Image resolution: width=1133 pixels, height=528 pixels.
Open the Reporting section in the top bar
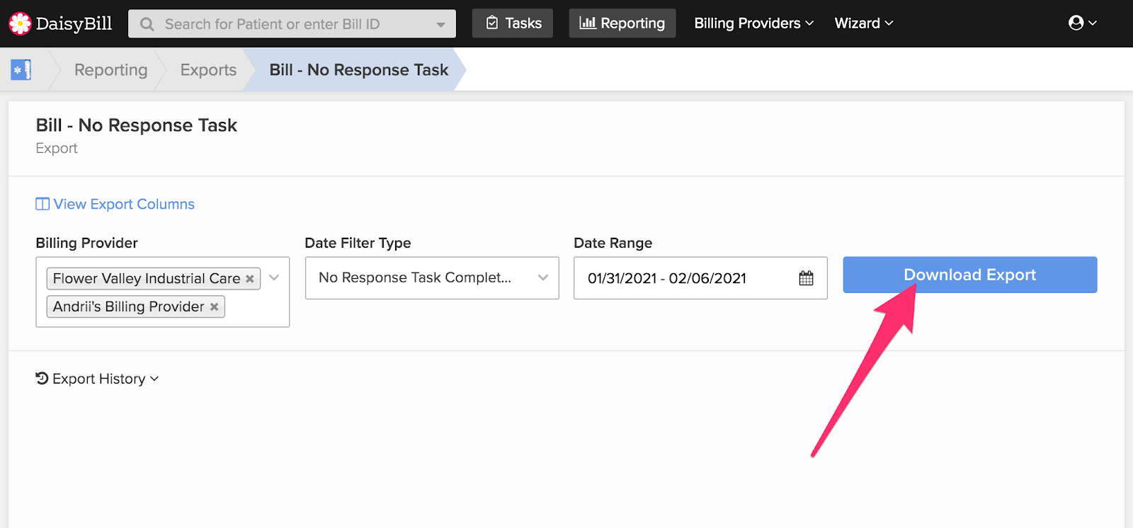coord(622,23)
